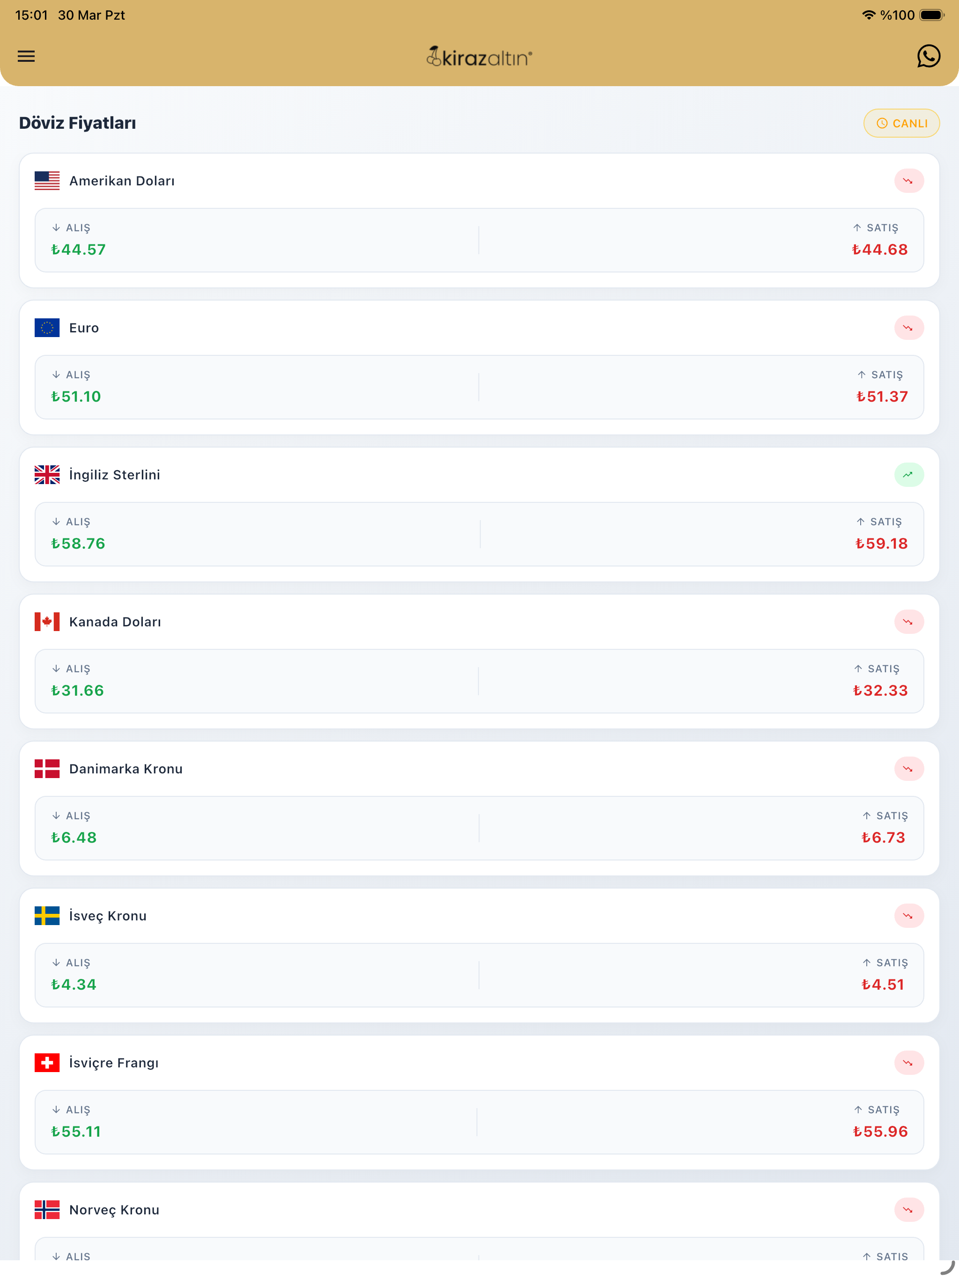Select the Amerikan Doları title
959x1279 pixels.
click(121, 181)
